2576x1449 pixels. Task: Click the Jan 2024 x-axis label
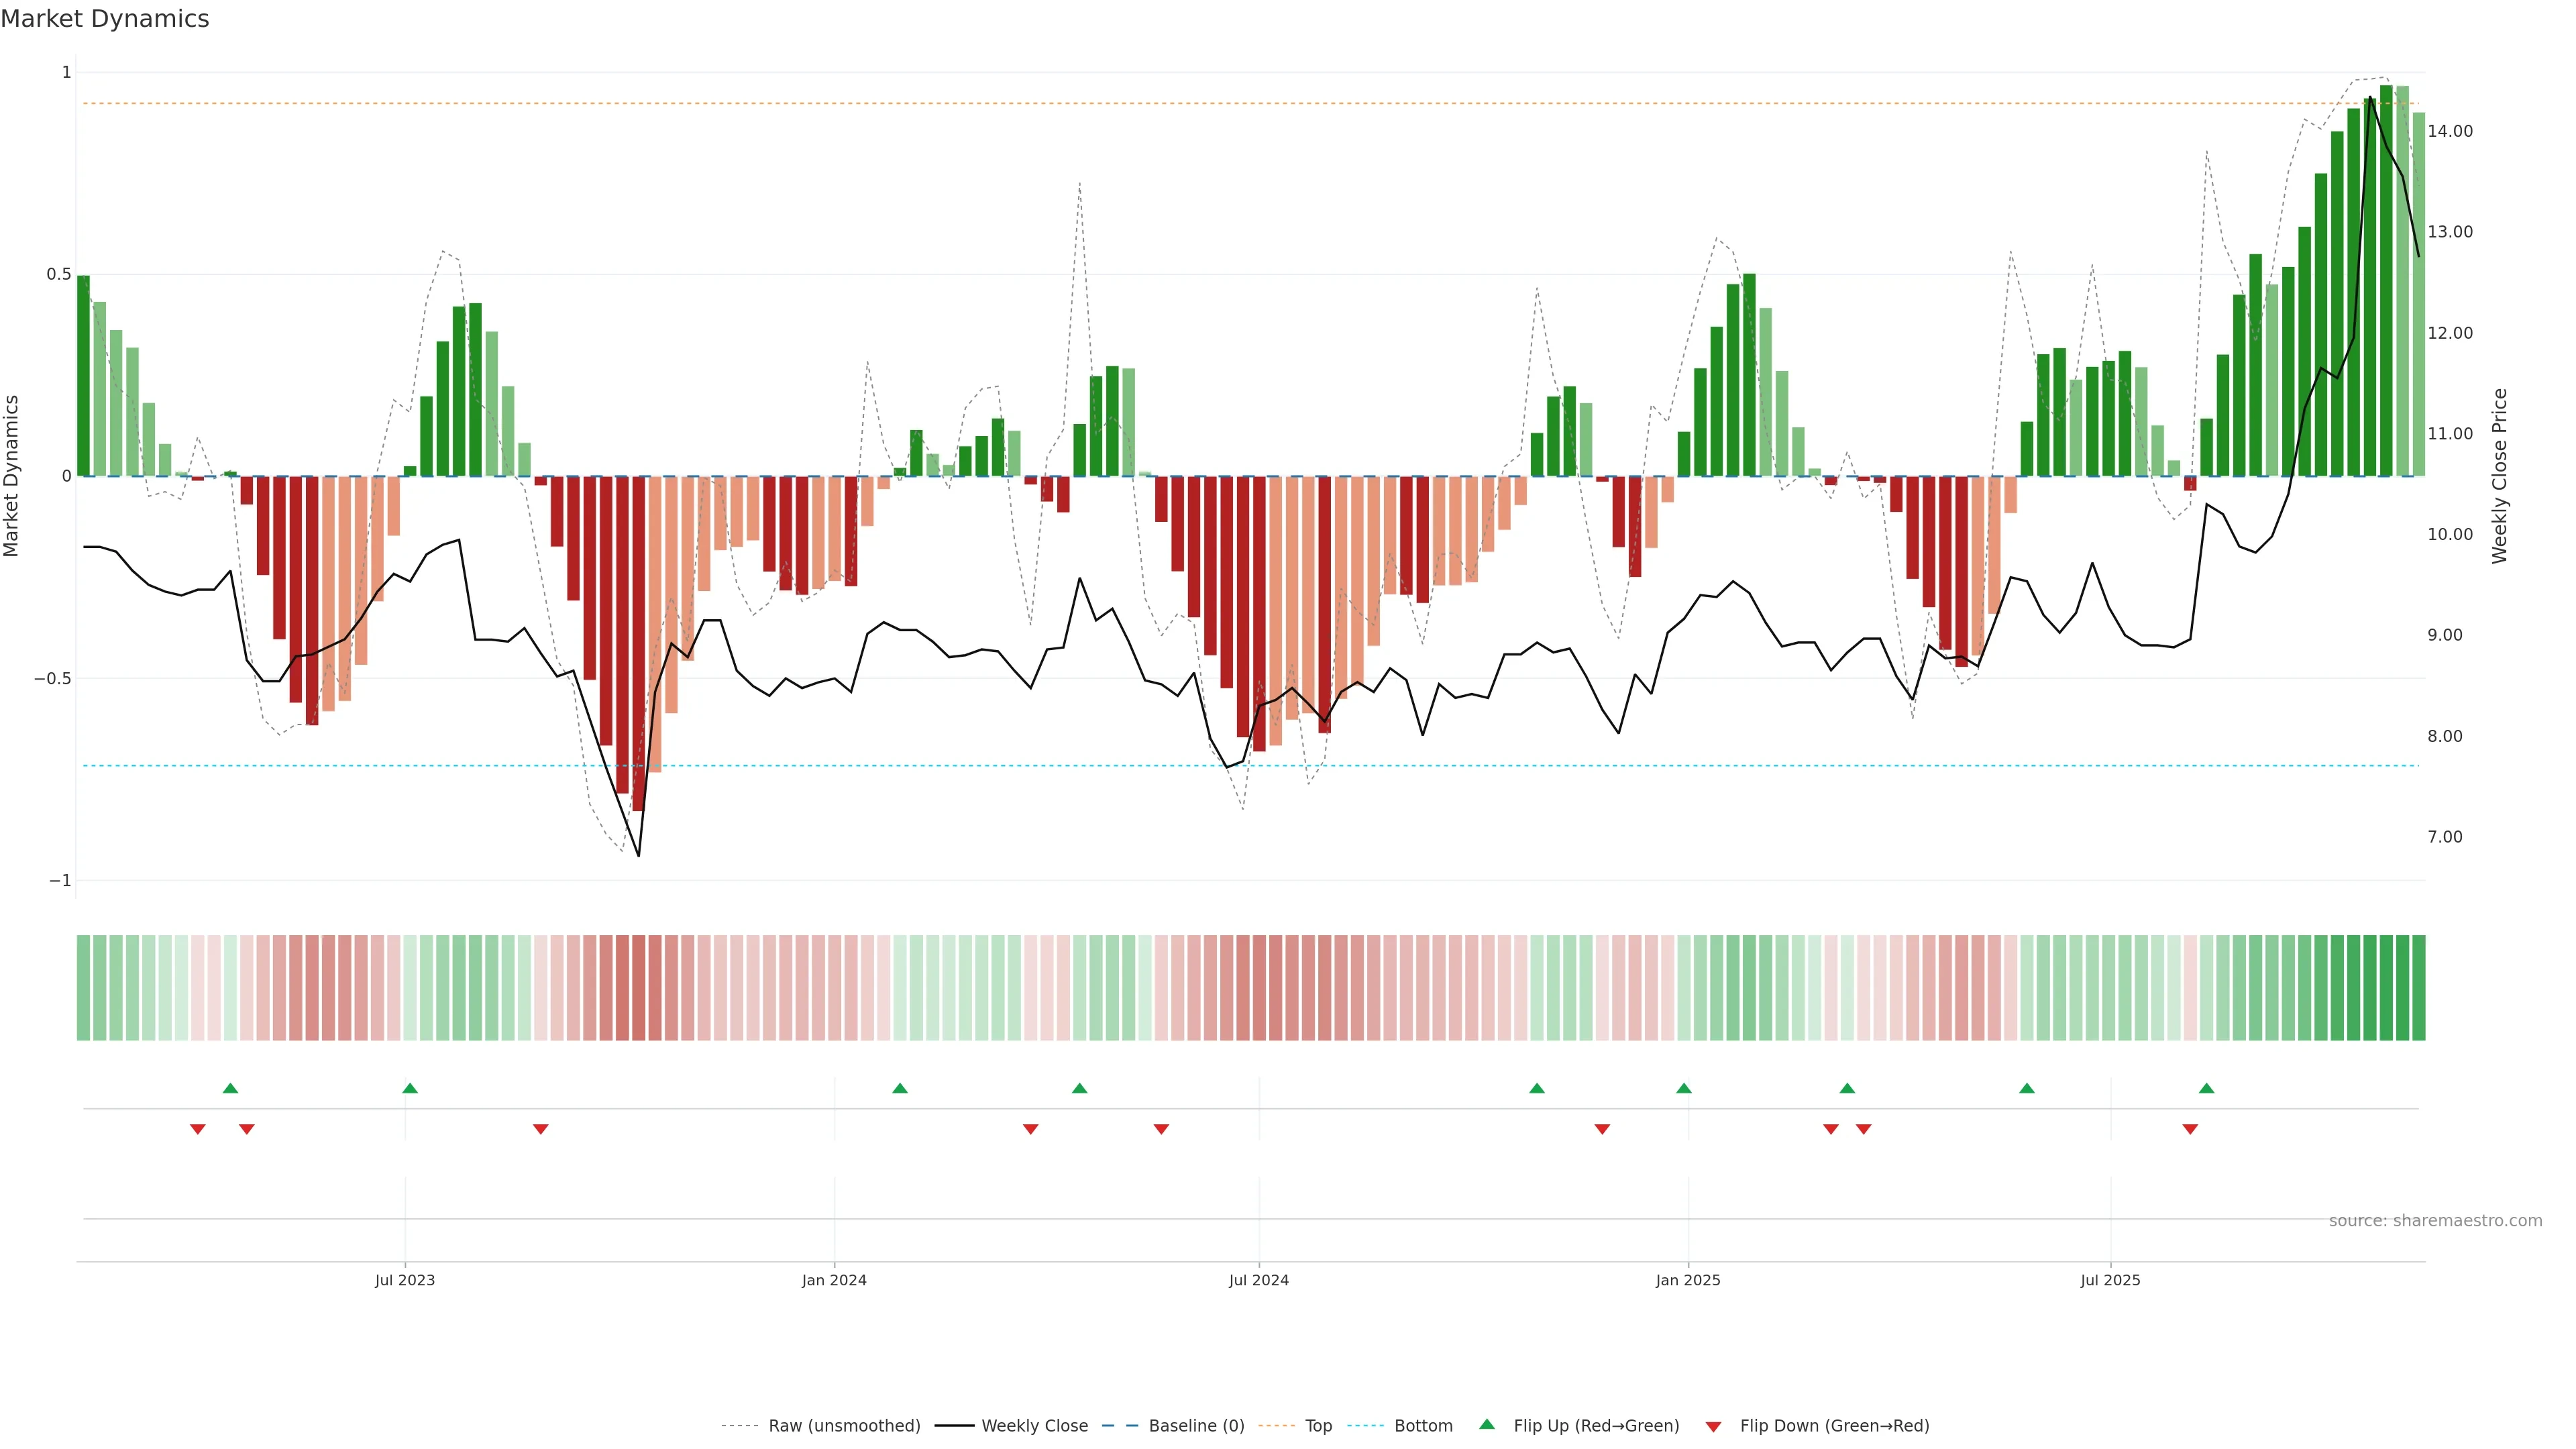(x=834, y=1280)
